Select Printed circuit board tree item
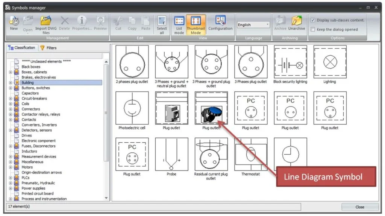 click(37, 194)
